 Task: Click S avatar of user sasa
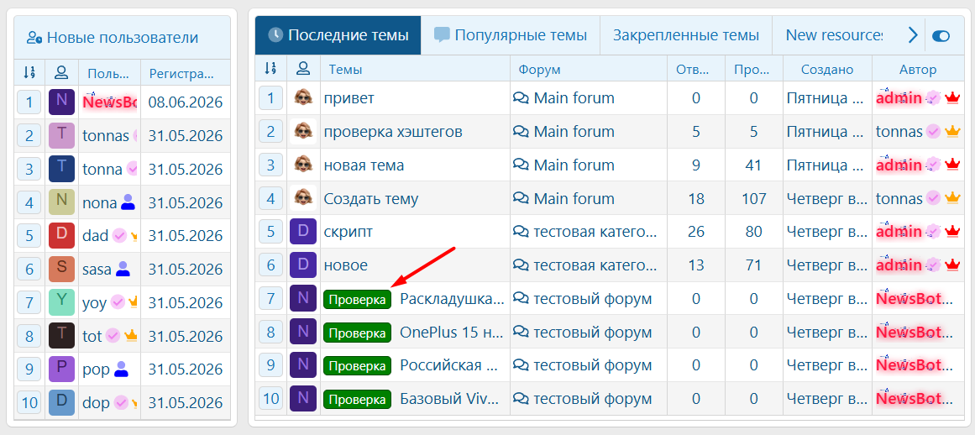pos(61,269)
